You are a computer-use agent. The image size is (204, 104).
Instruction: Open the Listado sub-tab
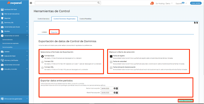coord(44,32)
